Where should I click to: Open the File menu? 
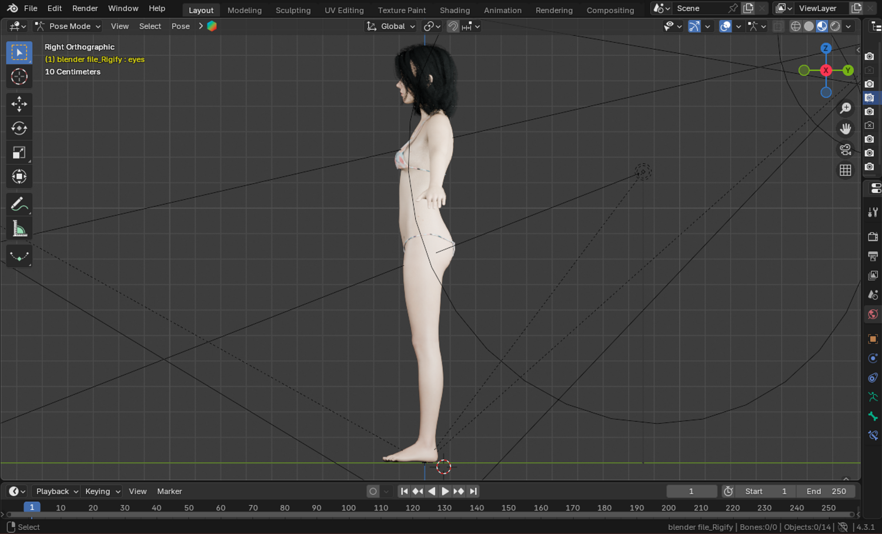pos(31,8)
